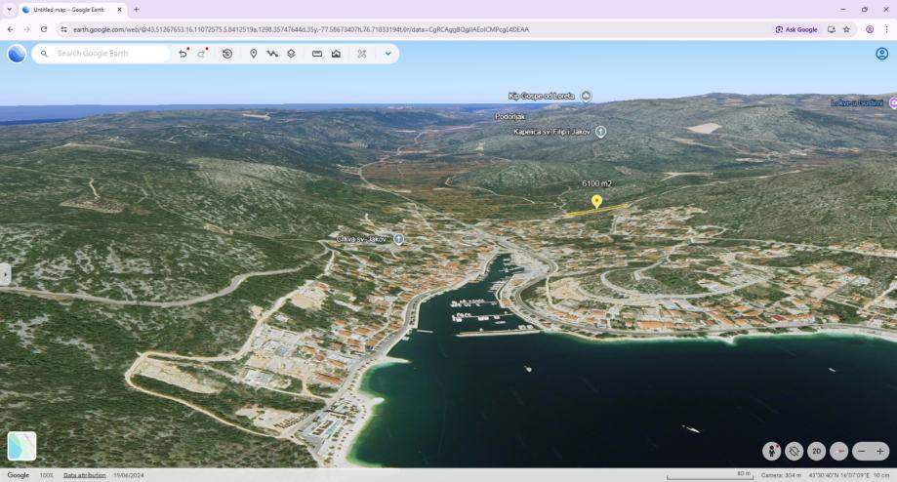Click the greyed-out scissors-like toolbar icon
Screen dimensions: 897x482
click(361, 53)
